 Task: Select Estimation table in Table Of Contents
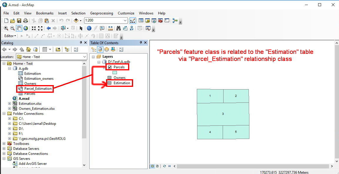(x=122, y=83)
